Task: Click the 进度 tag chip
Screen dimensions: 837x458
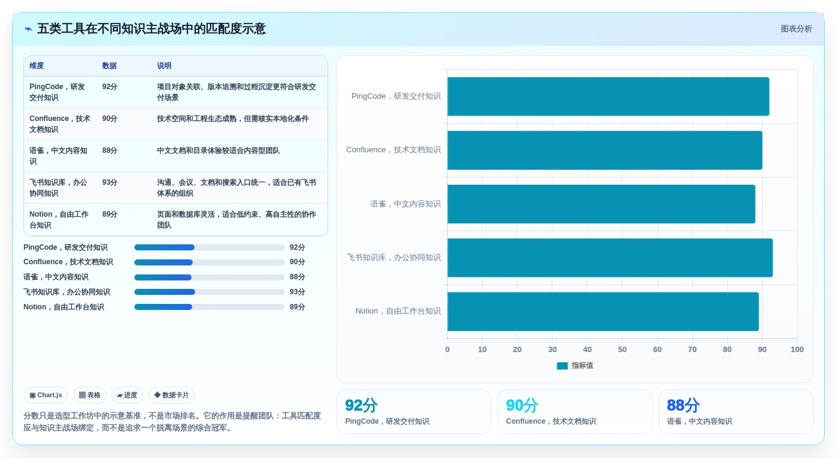Action: pyautogui.click(x=127, y=395)
